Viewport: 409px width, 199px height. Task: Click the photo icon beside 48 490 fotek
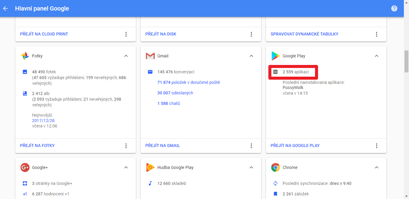click(x=25, y=72)
